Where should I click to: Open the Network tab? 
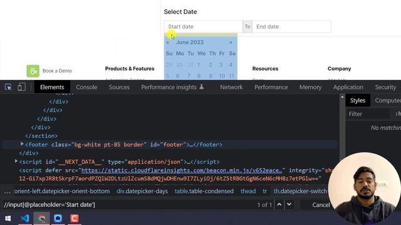point(231,87)
